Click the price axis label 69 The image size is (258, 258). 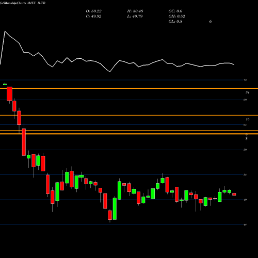click(245, 100)
